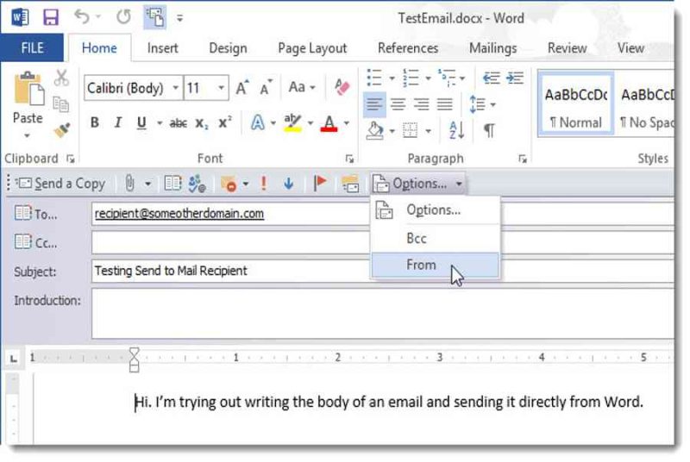Viewport: 690px width, 462px height.
Task: Click the Send a Copy button
Action: pyautogui.click(x=60, y=184)
